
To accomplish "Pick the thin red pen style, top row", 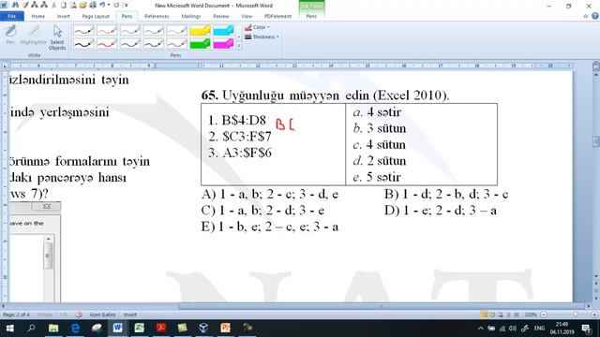I will click(107, 30).
